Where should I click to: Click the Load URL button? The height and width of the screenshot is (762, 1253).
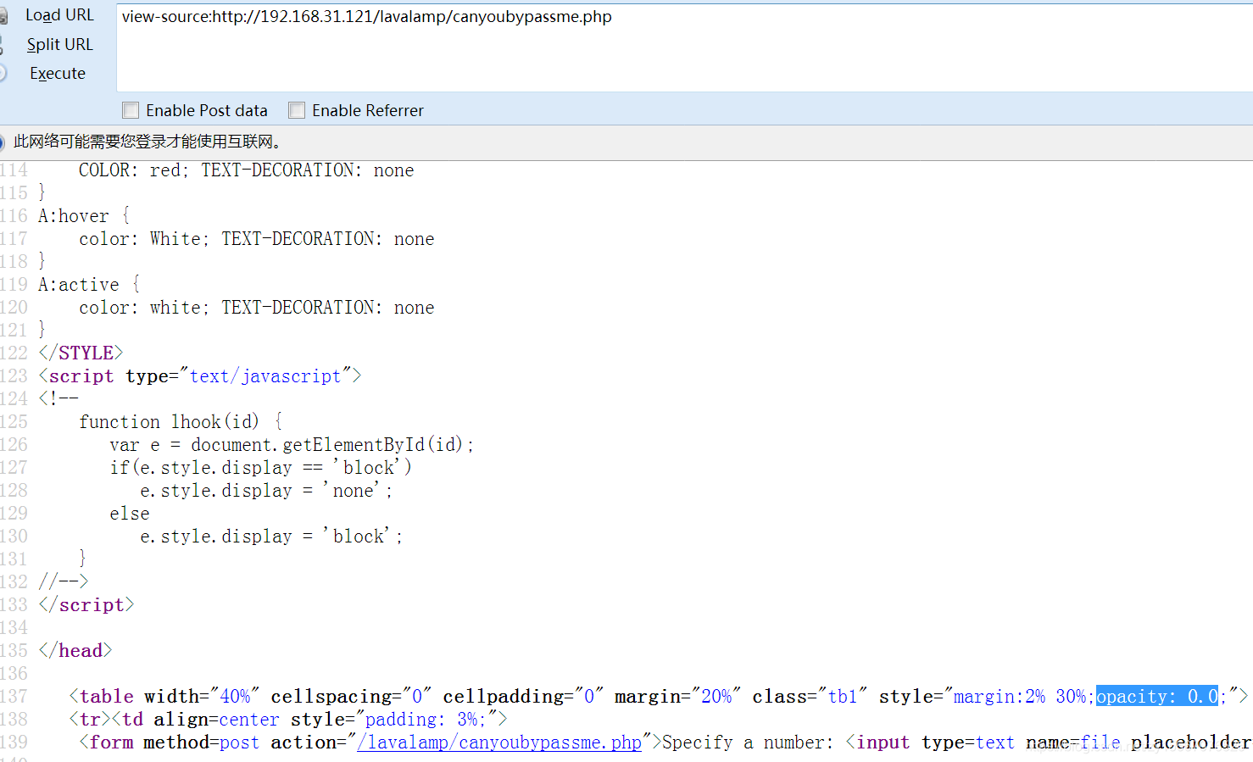click(x=59, y=15)
